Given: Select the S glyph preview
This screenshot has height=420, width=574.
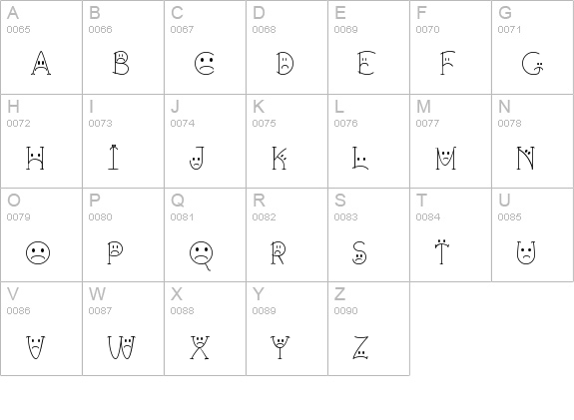Looking at the screenshot, I should click(x=359, y=252).
